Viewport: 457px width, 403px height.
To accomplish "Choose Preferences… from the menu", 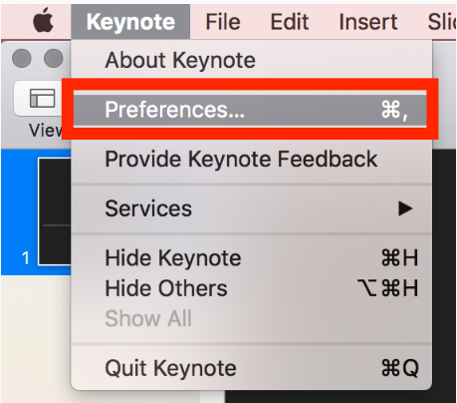I will 250,110.
